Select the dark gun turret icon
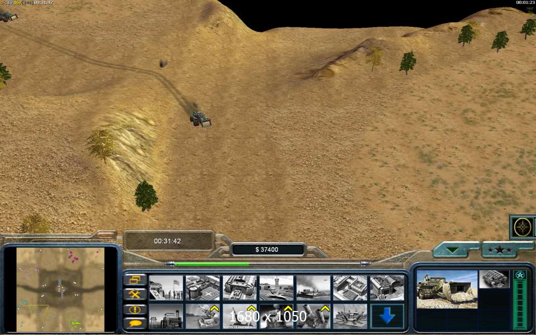Image resolution: width=536 pixels, height=335 pixels. pyautogui.click(x=276, y=316)
